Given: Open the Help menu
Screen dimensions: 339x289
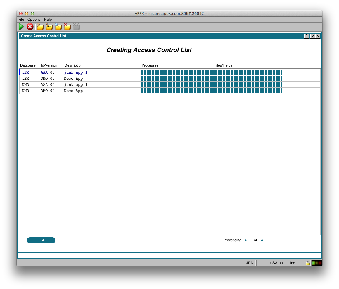Looking at the screenshot, I should pyautogui.click(x=48, y=20).
